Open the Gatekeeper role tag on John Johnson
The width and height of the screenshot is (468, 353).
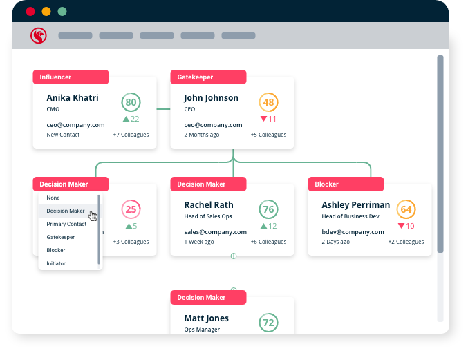208,77
